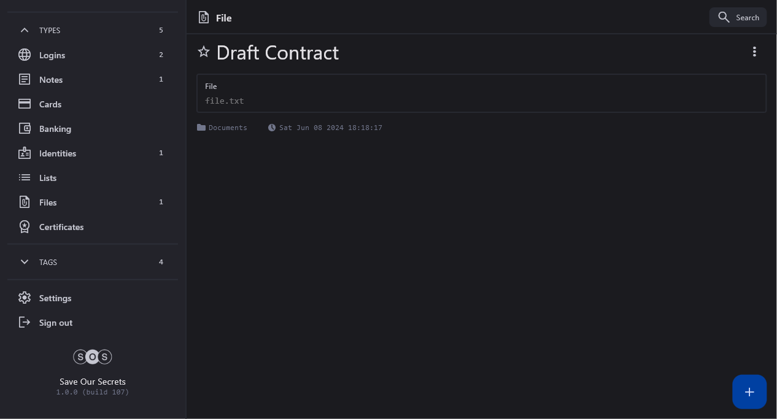This screenshot has height=419, width=777.
Task: Open the Files category
Action: pyautogui.click(x=48, y=202)
